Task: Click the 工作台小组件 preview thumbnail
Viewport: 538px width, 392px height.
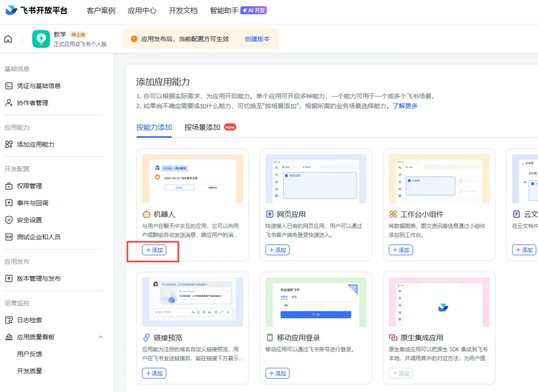Action: point(439,179)
